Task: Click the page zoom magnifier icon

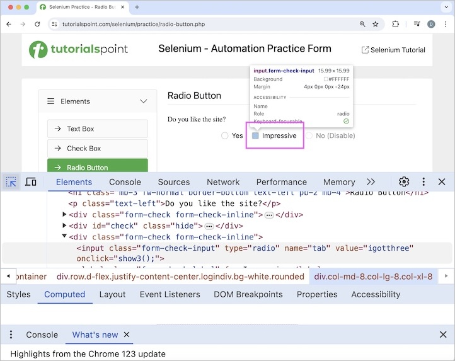Action: pyautogui.click(x=362, y=24)
